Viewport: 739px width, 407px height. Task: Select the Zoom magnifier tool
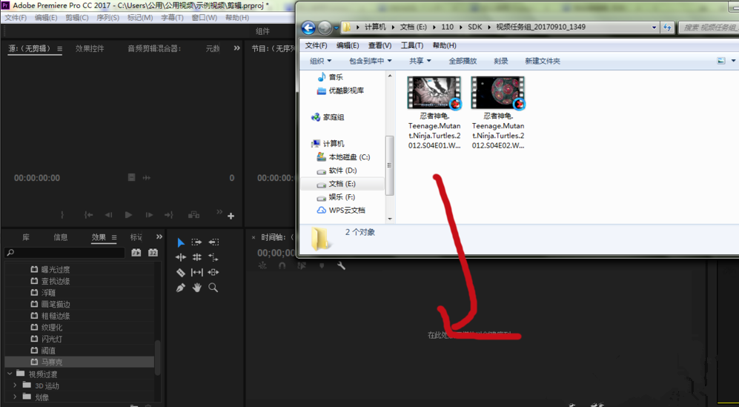(x=213, y=288)
